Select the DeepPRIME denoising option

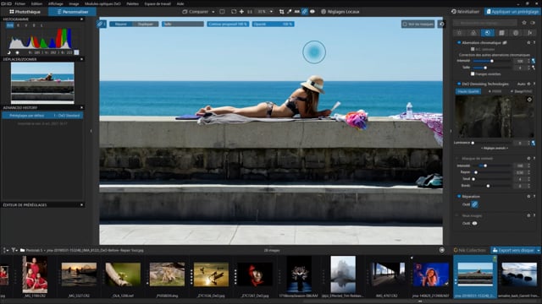[522, 91]
